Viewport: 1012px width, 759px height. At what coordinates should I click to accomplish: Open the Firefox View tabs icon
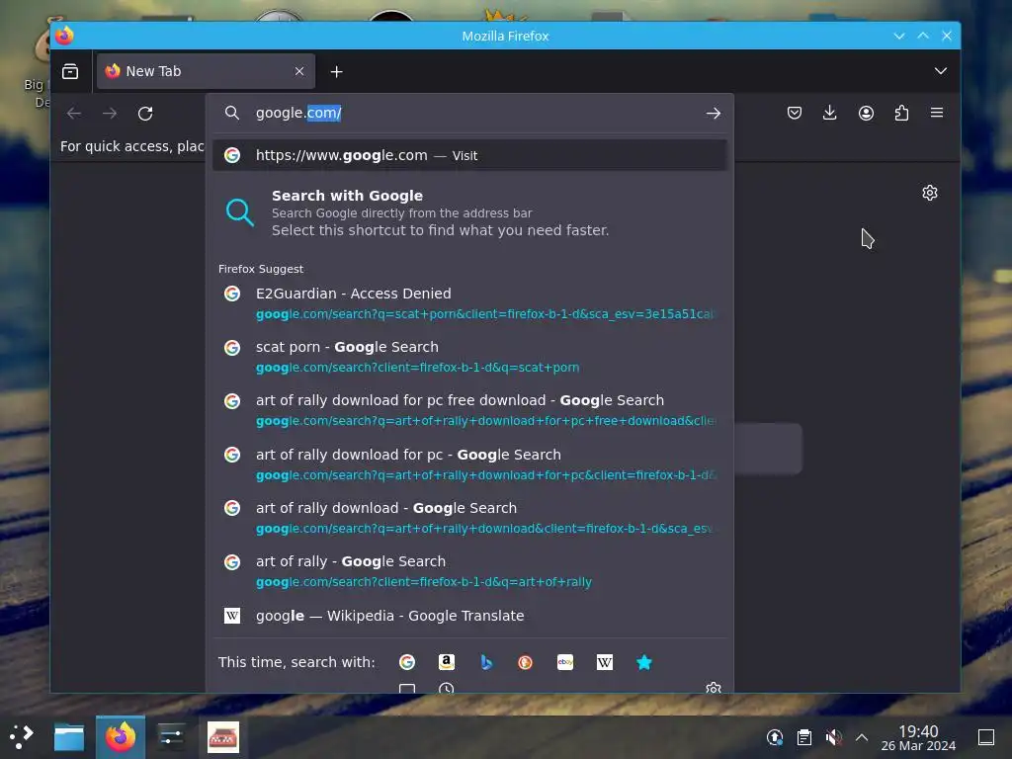coord(70,71)
